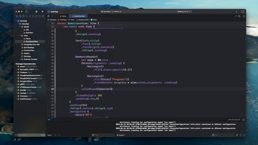Focus the variables view filter field
The image size is (258, 145).
(x=103, y=135)
